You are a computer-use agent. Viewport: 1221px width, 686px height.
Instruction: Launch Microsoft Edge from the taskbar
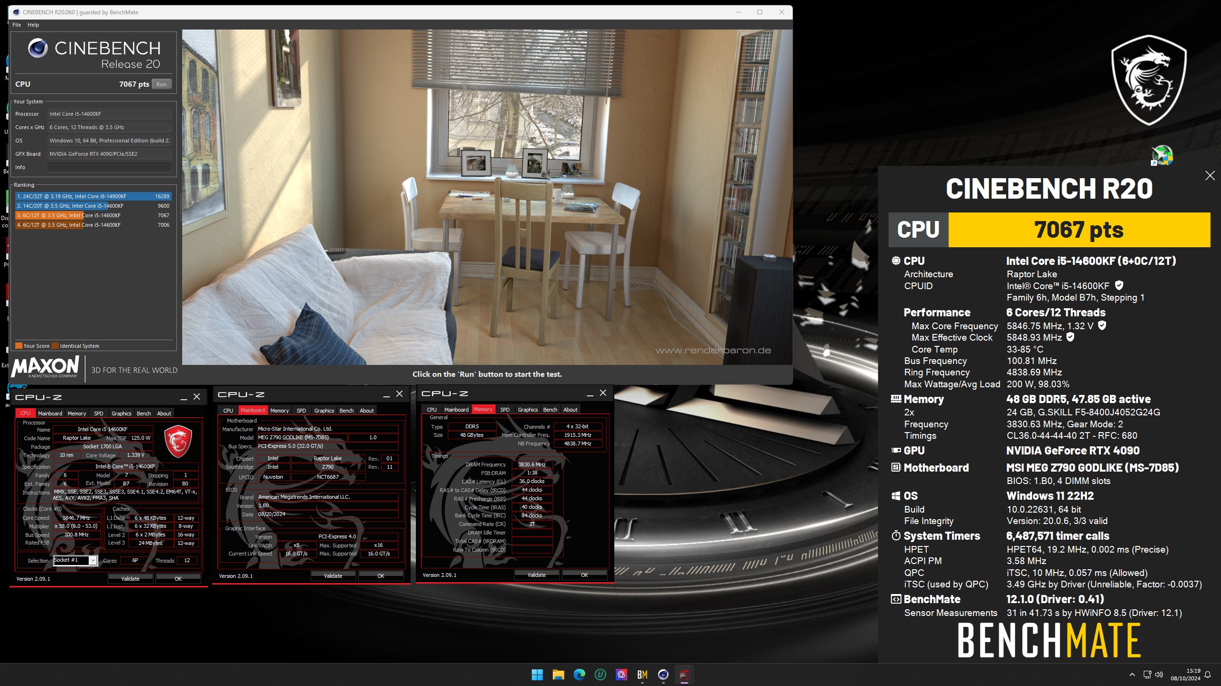coord(579,675)
